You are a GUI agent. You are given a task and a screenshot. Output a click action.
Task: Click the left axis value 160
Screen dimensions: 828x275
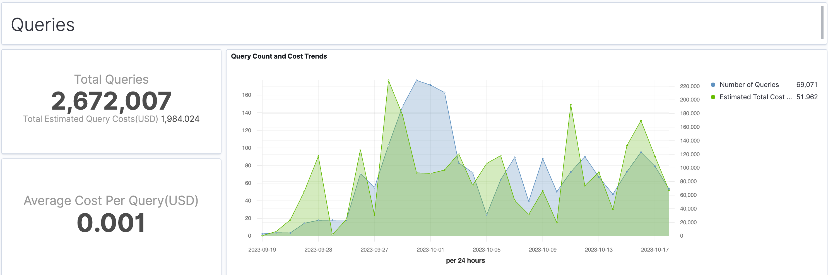[x=246, y=95]
